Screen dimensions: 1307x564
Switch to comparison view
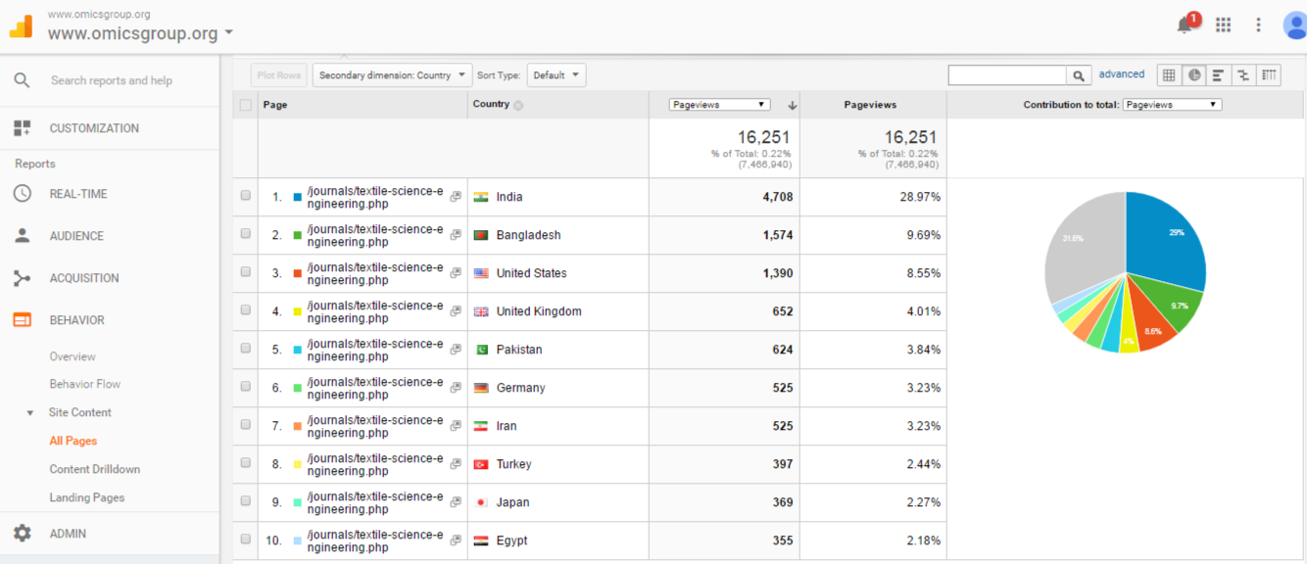pyautogui.click(x=1243, y=74)
